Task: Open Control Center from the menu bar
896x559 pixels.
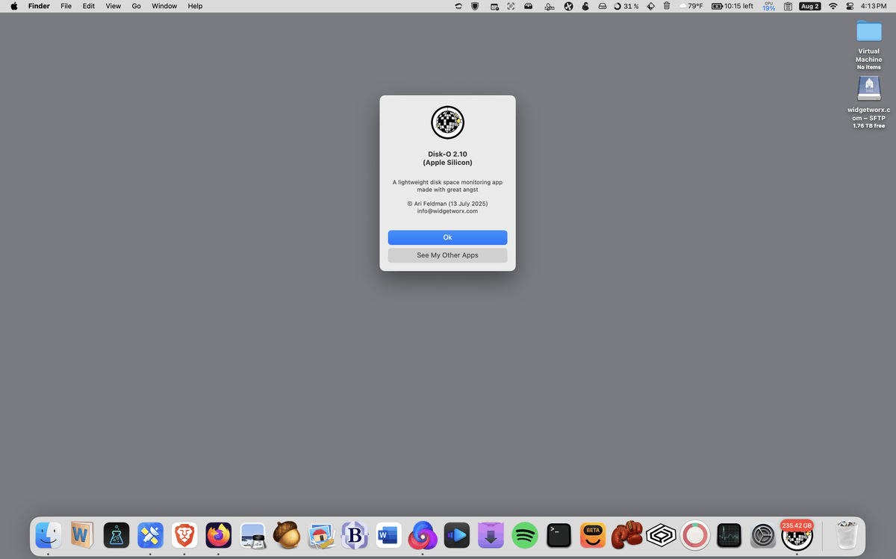Action: tap(850, 6)
